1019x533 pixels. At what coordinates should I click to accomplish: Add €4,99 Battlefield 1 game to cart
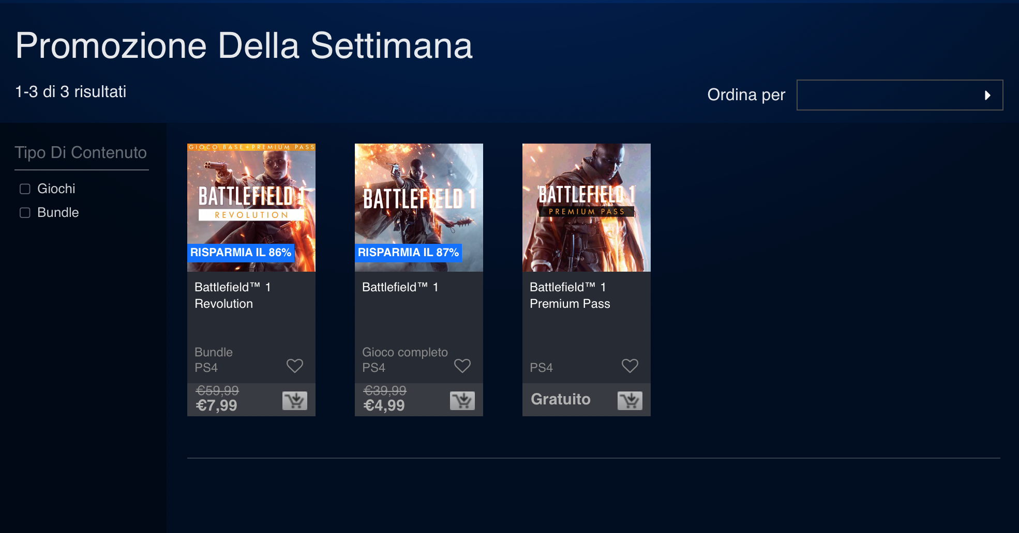click(x=462, y=400)
